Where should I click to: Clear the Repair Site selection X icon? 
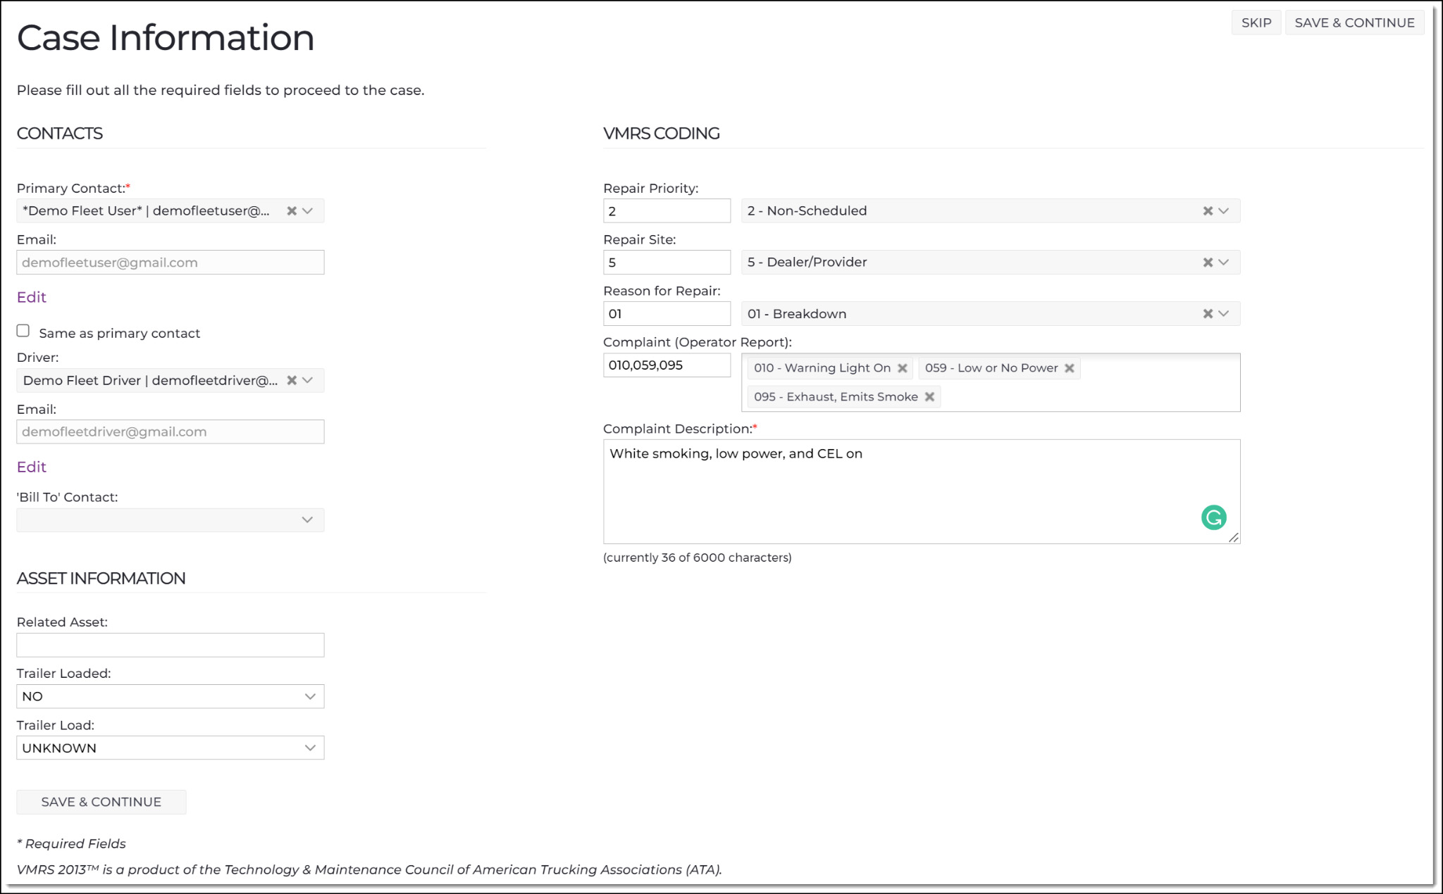pyautogui.click(x=1208, y=263)
